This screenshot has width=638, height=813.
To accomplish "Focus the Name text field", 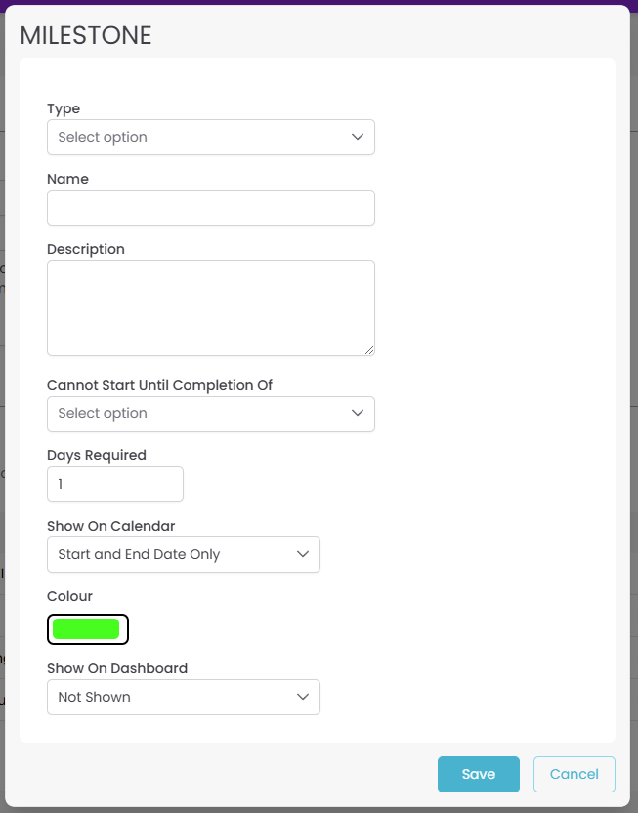I will (211, 207).
